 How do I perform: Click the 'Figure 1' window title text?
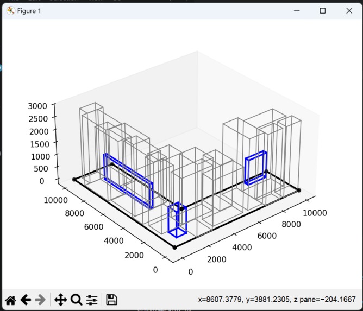(x=29, y=11)
